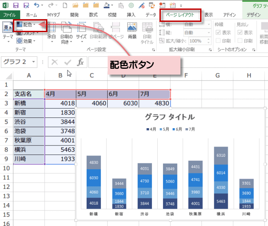268x226 pixels.
Task: Select cell A3 containing 新橋
Action: [x=29, y=103]
